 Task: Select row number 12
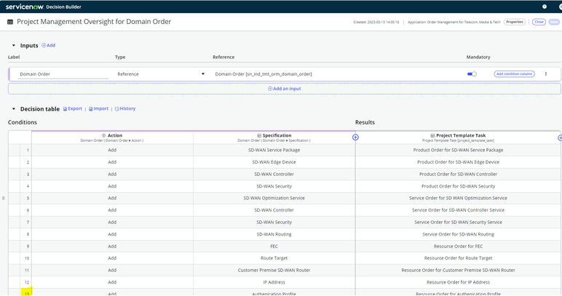(x=27, y=282)
